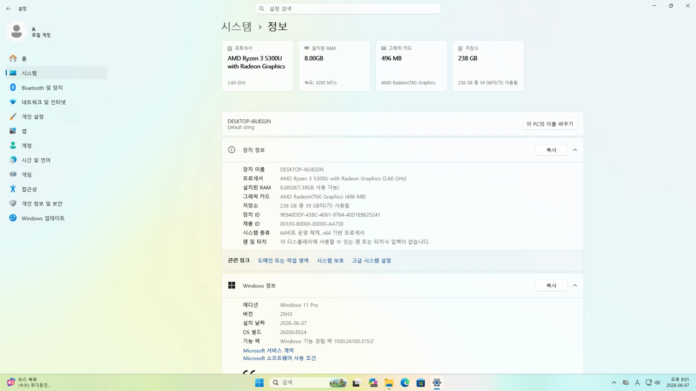Screen dimensions: 696x391
Task: Select 시스템 in the sidebar
Action: 56,73
